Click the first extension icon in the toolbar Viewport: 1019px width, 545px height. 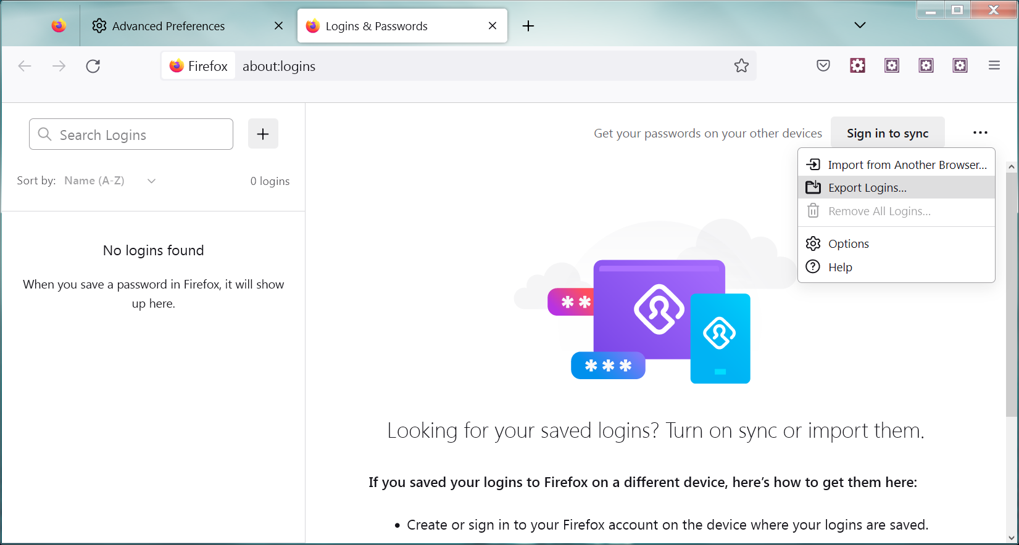point(857,66)
